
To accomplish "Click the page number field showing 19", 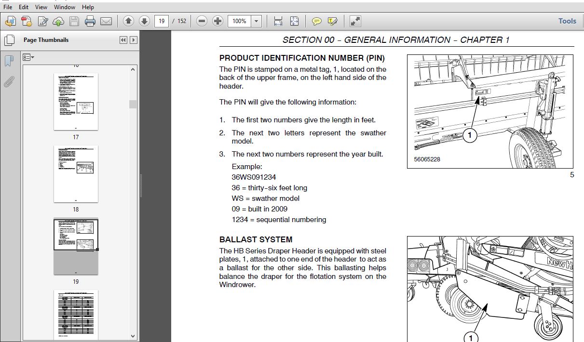I will pyautogui.click(x=161, y=21).
